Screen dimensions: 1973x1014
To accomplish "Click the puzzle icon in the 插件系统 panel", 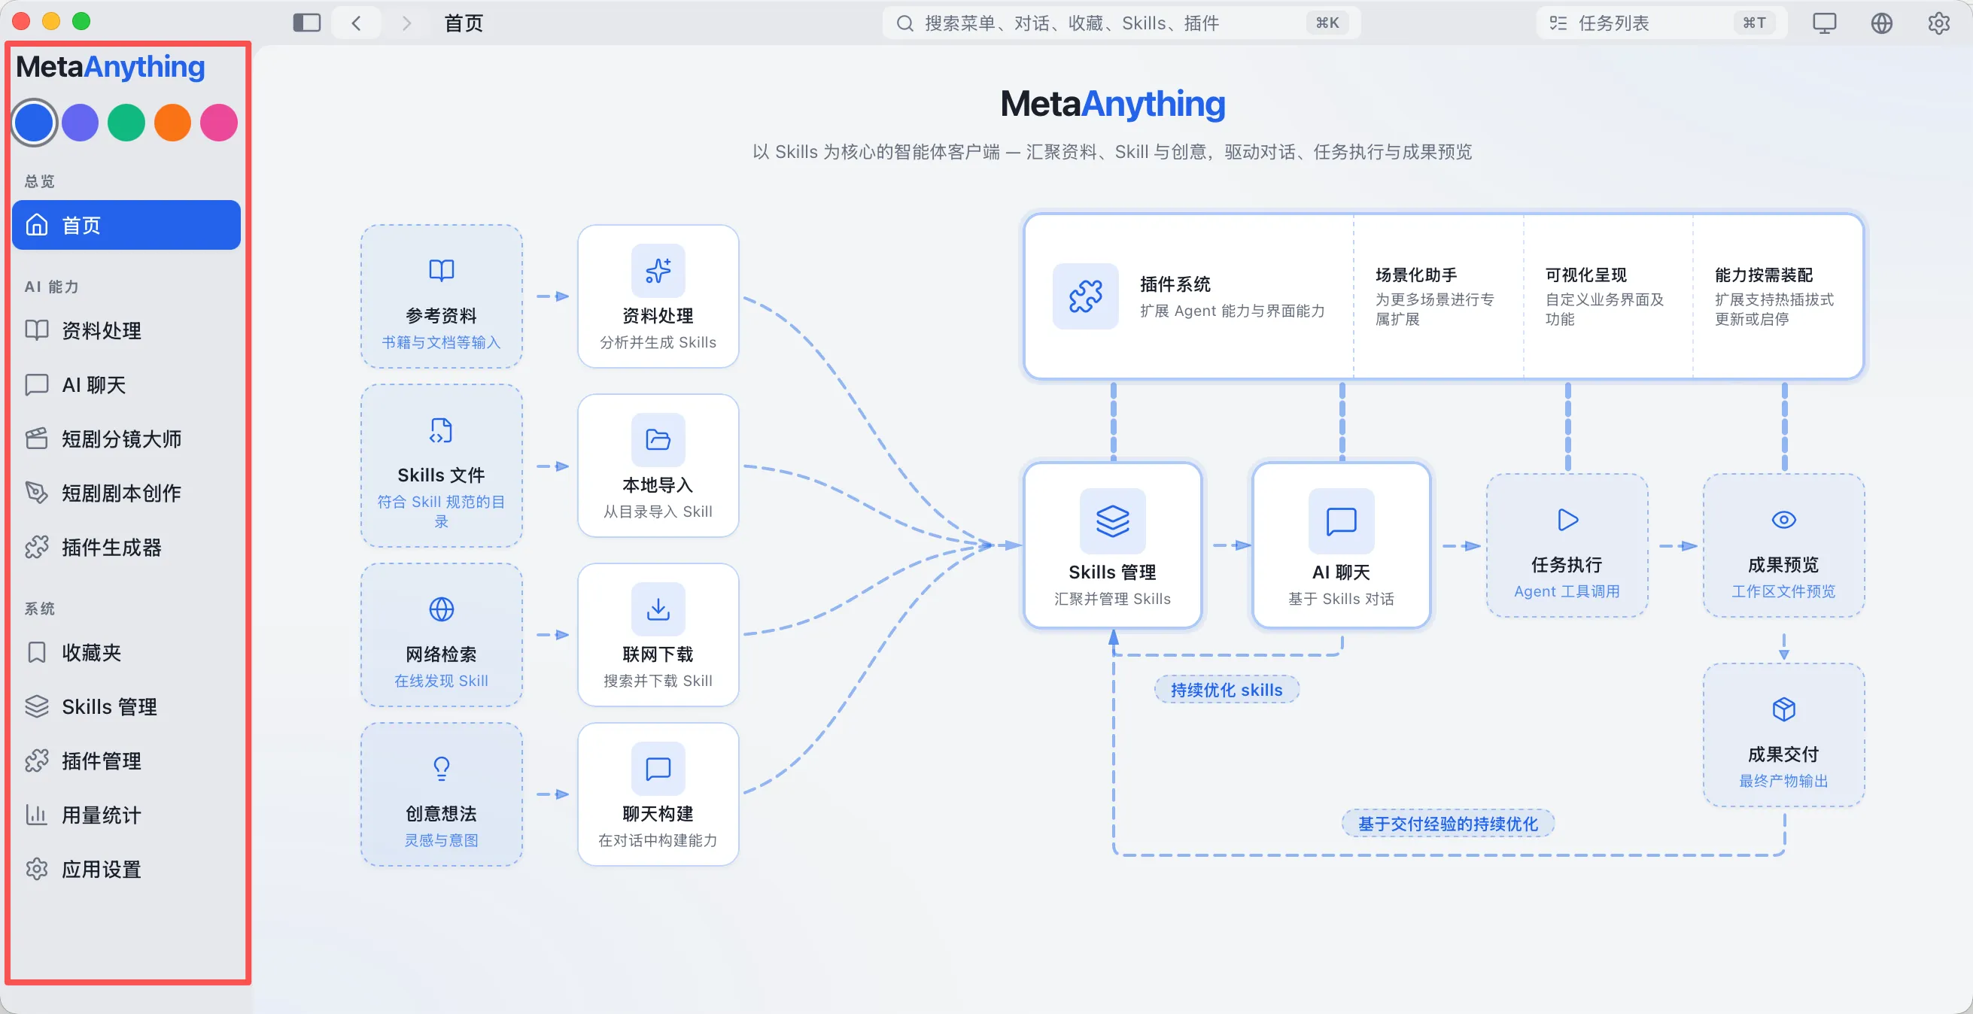I will (1085, 296).
